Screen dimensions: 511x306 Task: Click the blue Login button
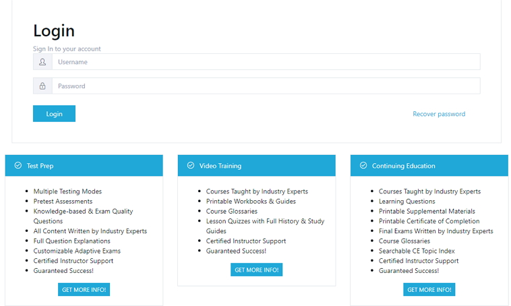(54, 114)
